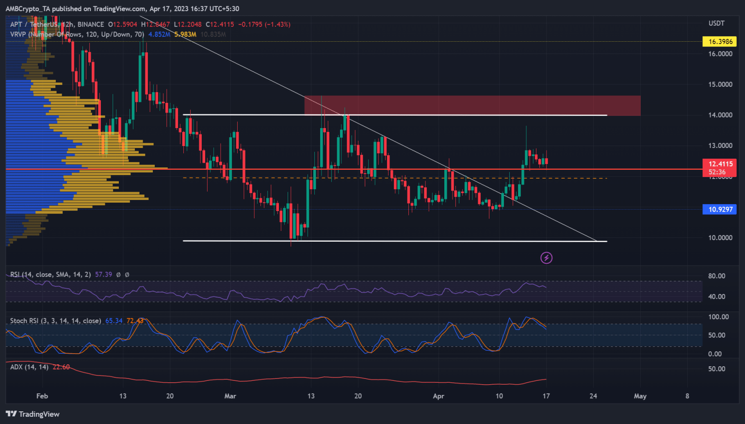Click the 52:36 candle countdown badge
The image size is (745, 424).
[x=719, y=172]
